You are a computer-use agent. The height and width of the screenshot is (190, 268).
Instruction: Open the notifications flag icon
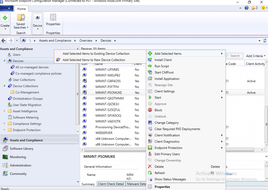(x=253, y=8)
